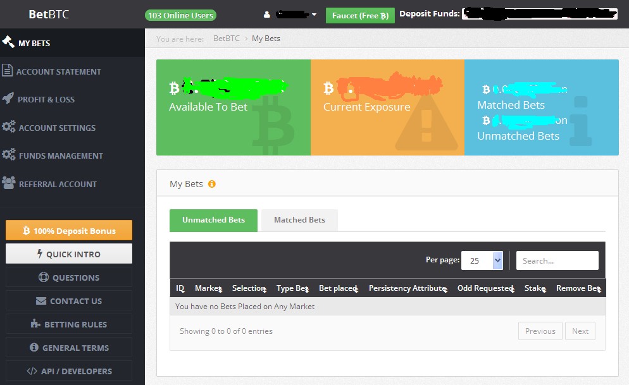This screenshot has height=385, width=629.
Task: Click 'My Bets' in the breadcrumb
Action: point(266,39)
